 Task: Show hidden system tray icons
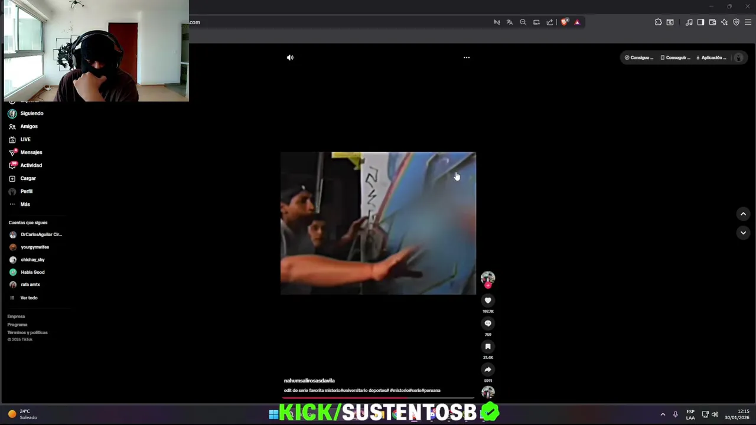click(663, 414)
